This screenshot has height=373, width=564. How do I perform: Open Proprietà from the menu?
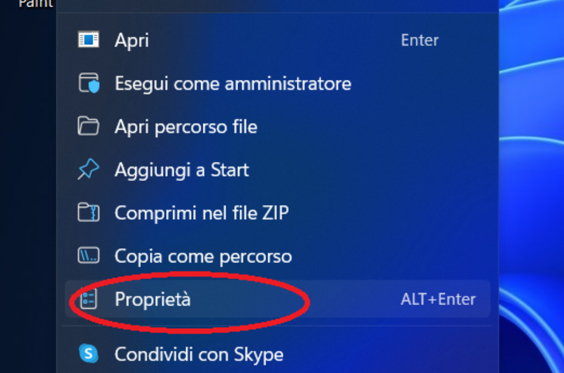pos(152,300)
